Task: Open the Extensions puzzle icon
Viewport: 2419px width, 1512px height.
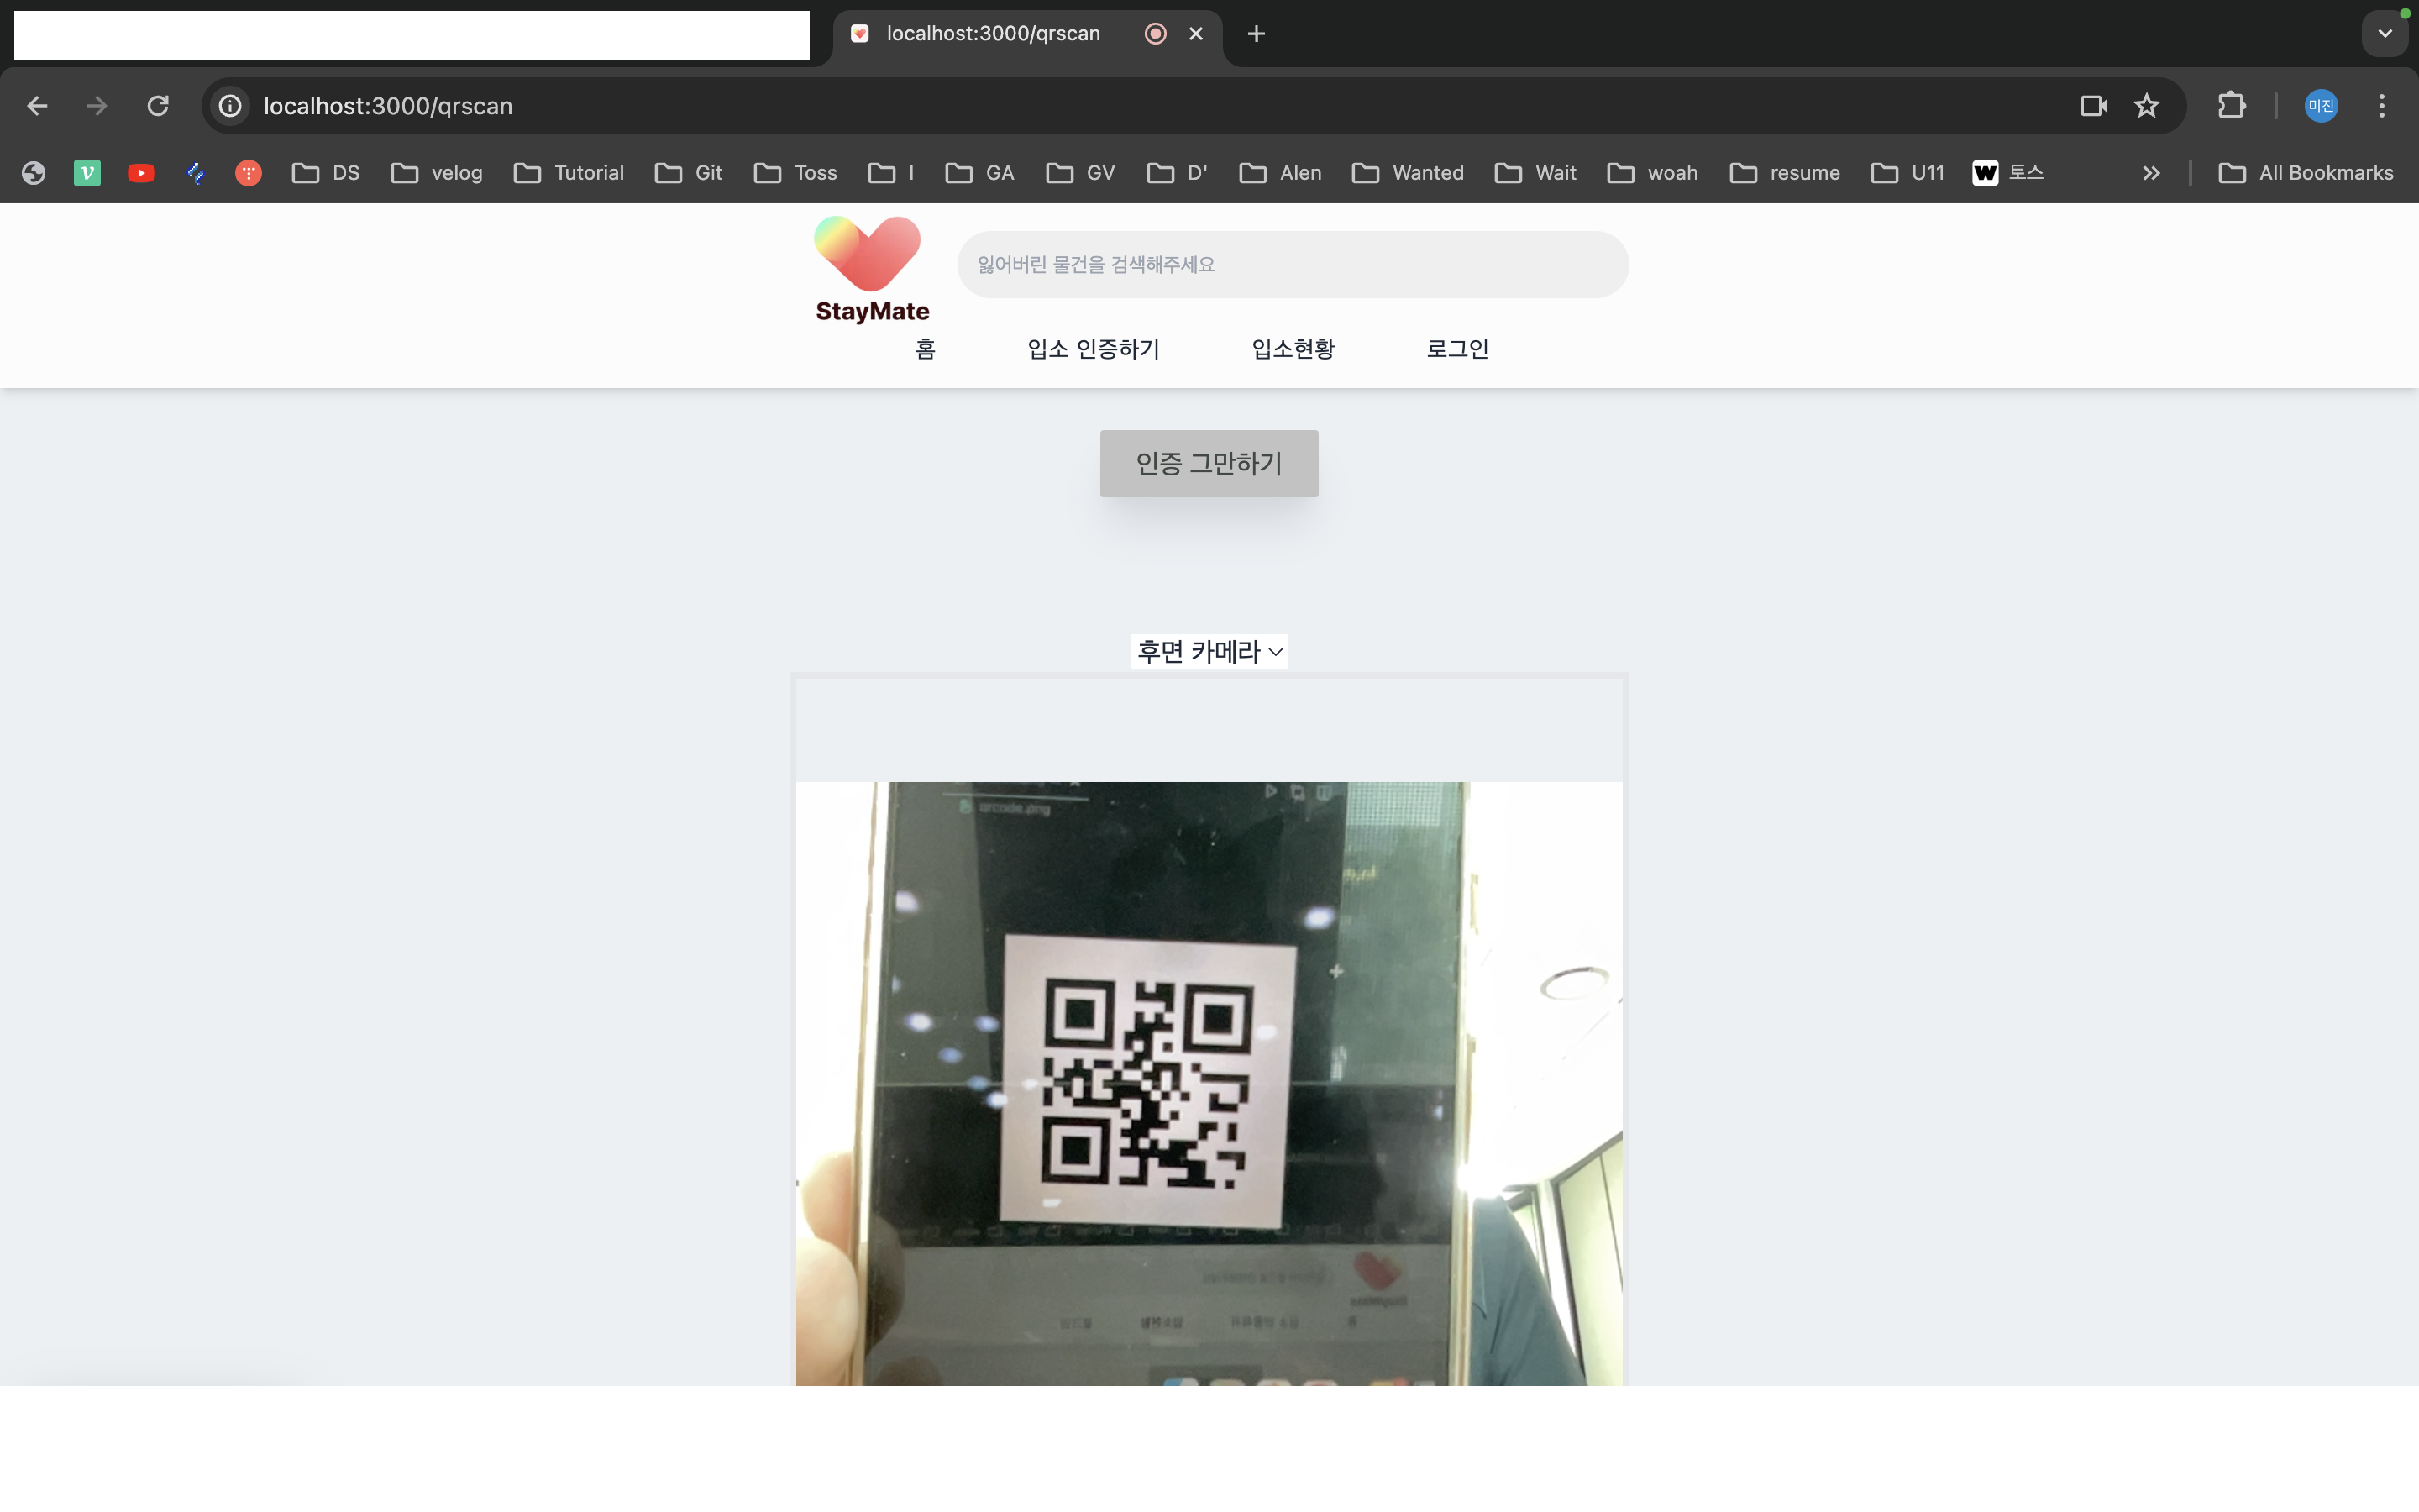Action: click(x=2231, y=106)
